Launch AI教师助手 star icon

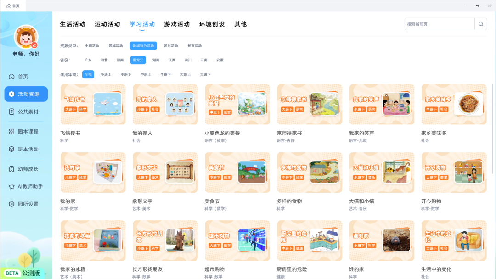[x=12, y=186]
